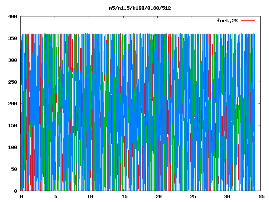Click the x-axis label 25

[193, 197]
